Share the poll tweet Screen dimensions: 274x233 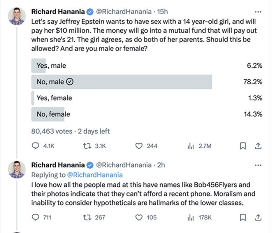(257, 146)
